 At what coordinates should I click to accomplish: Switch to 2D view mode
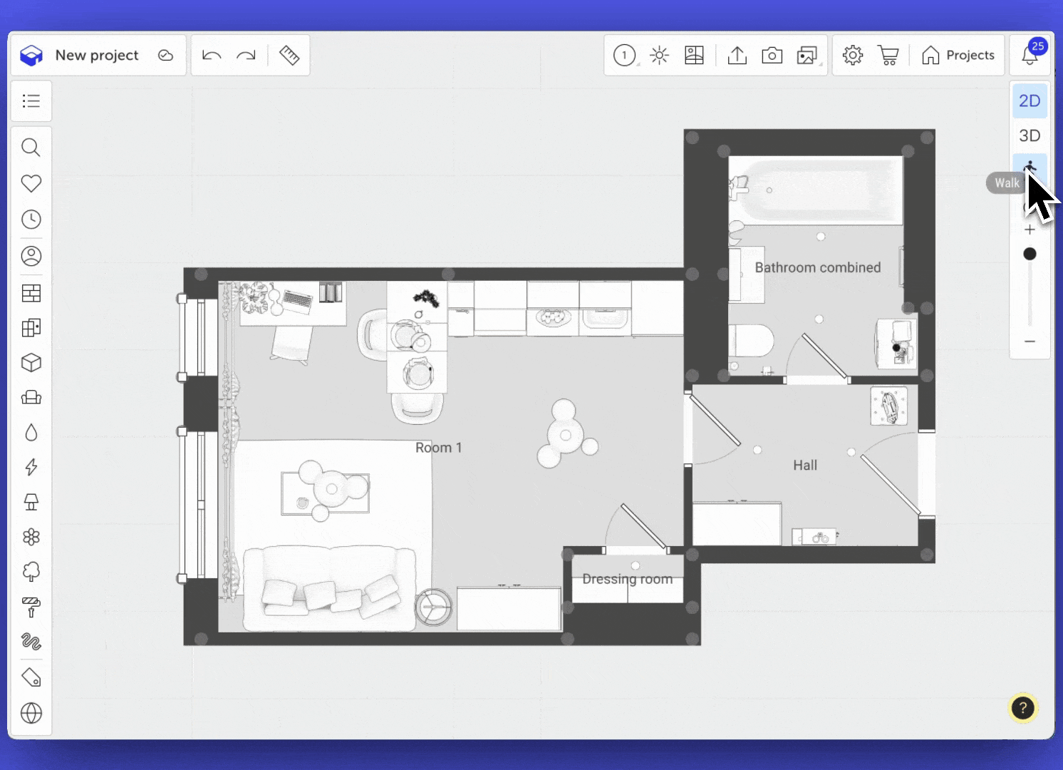coord(1030,101)
